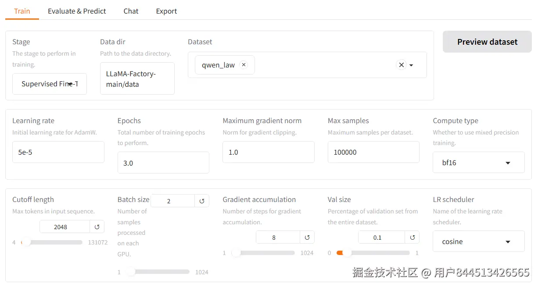Open the Dataset dropdown arrow
This screenshot has width=538, height=287.
tap(411, 65)
